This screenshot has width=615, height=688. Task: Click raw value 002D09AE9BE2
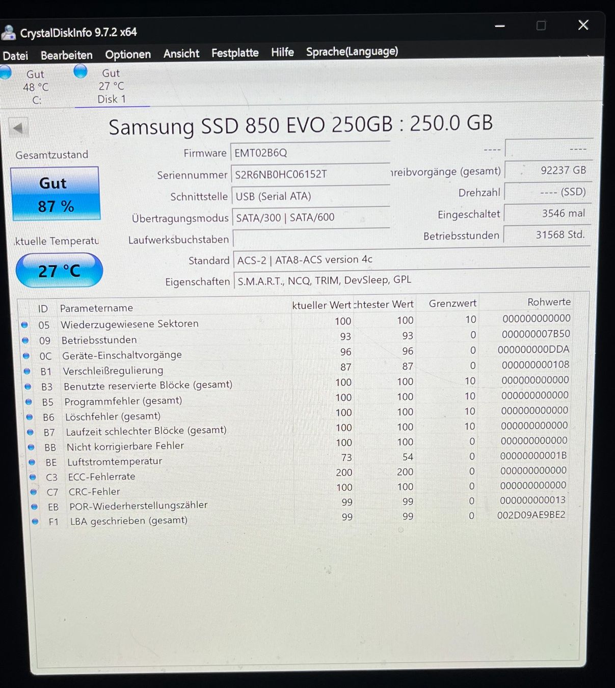coord(531,515)
